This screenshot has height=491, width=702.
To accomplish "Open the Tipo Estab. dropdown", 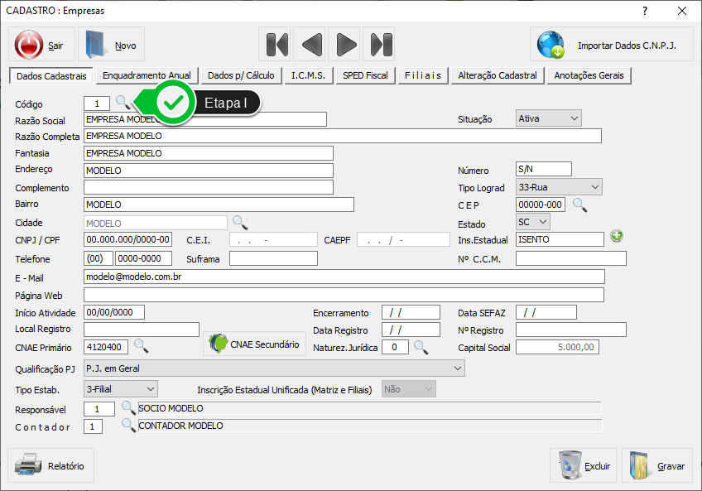I will click(x=150, y=388).
